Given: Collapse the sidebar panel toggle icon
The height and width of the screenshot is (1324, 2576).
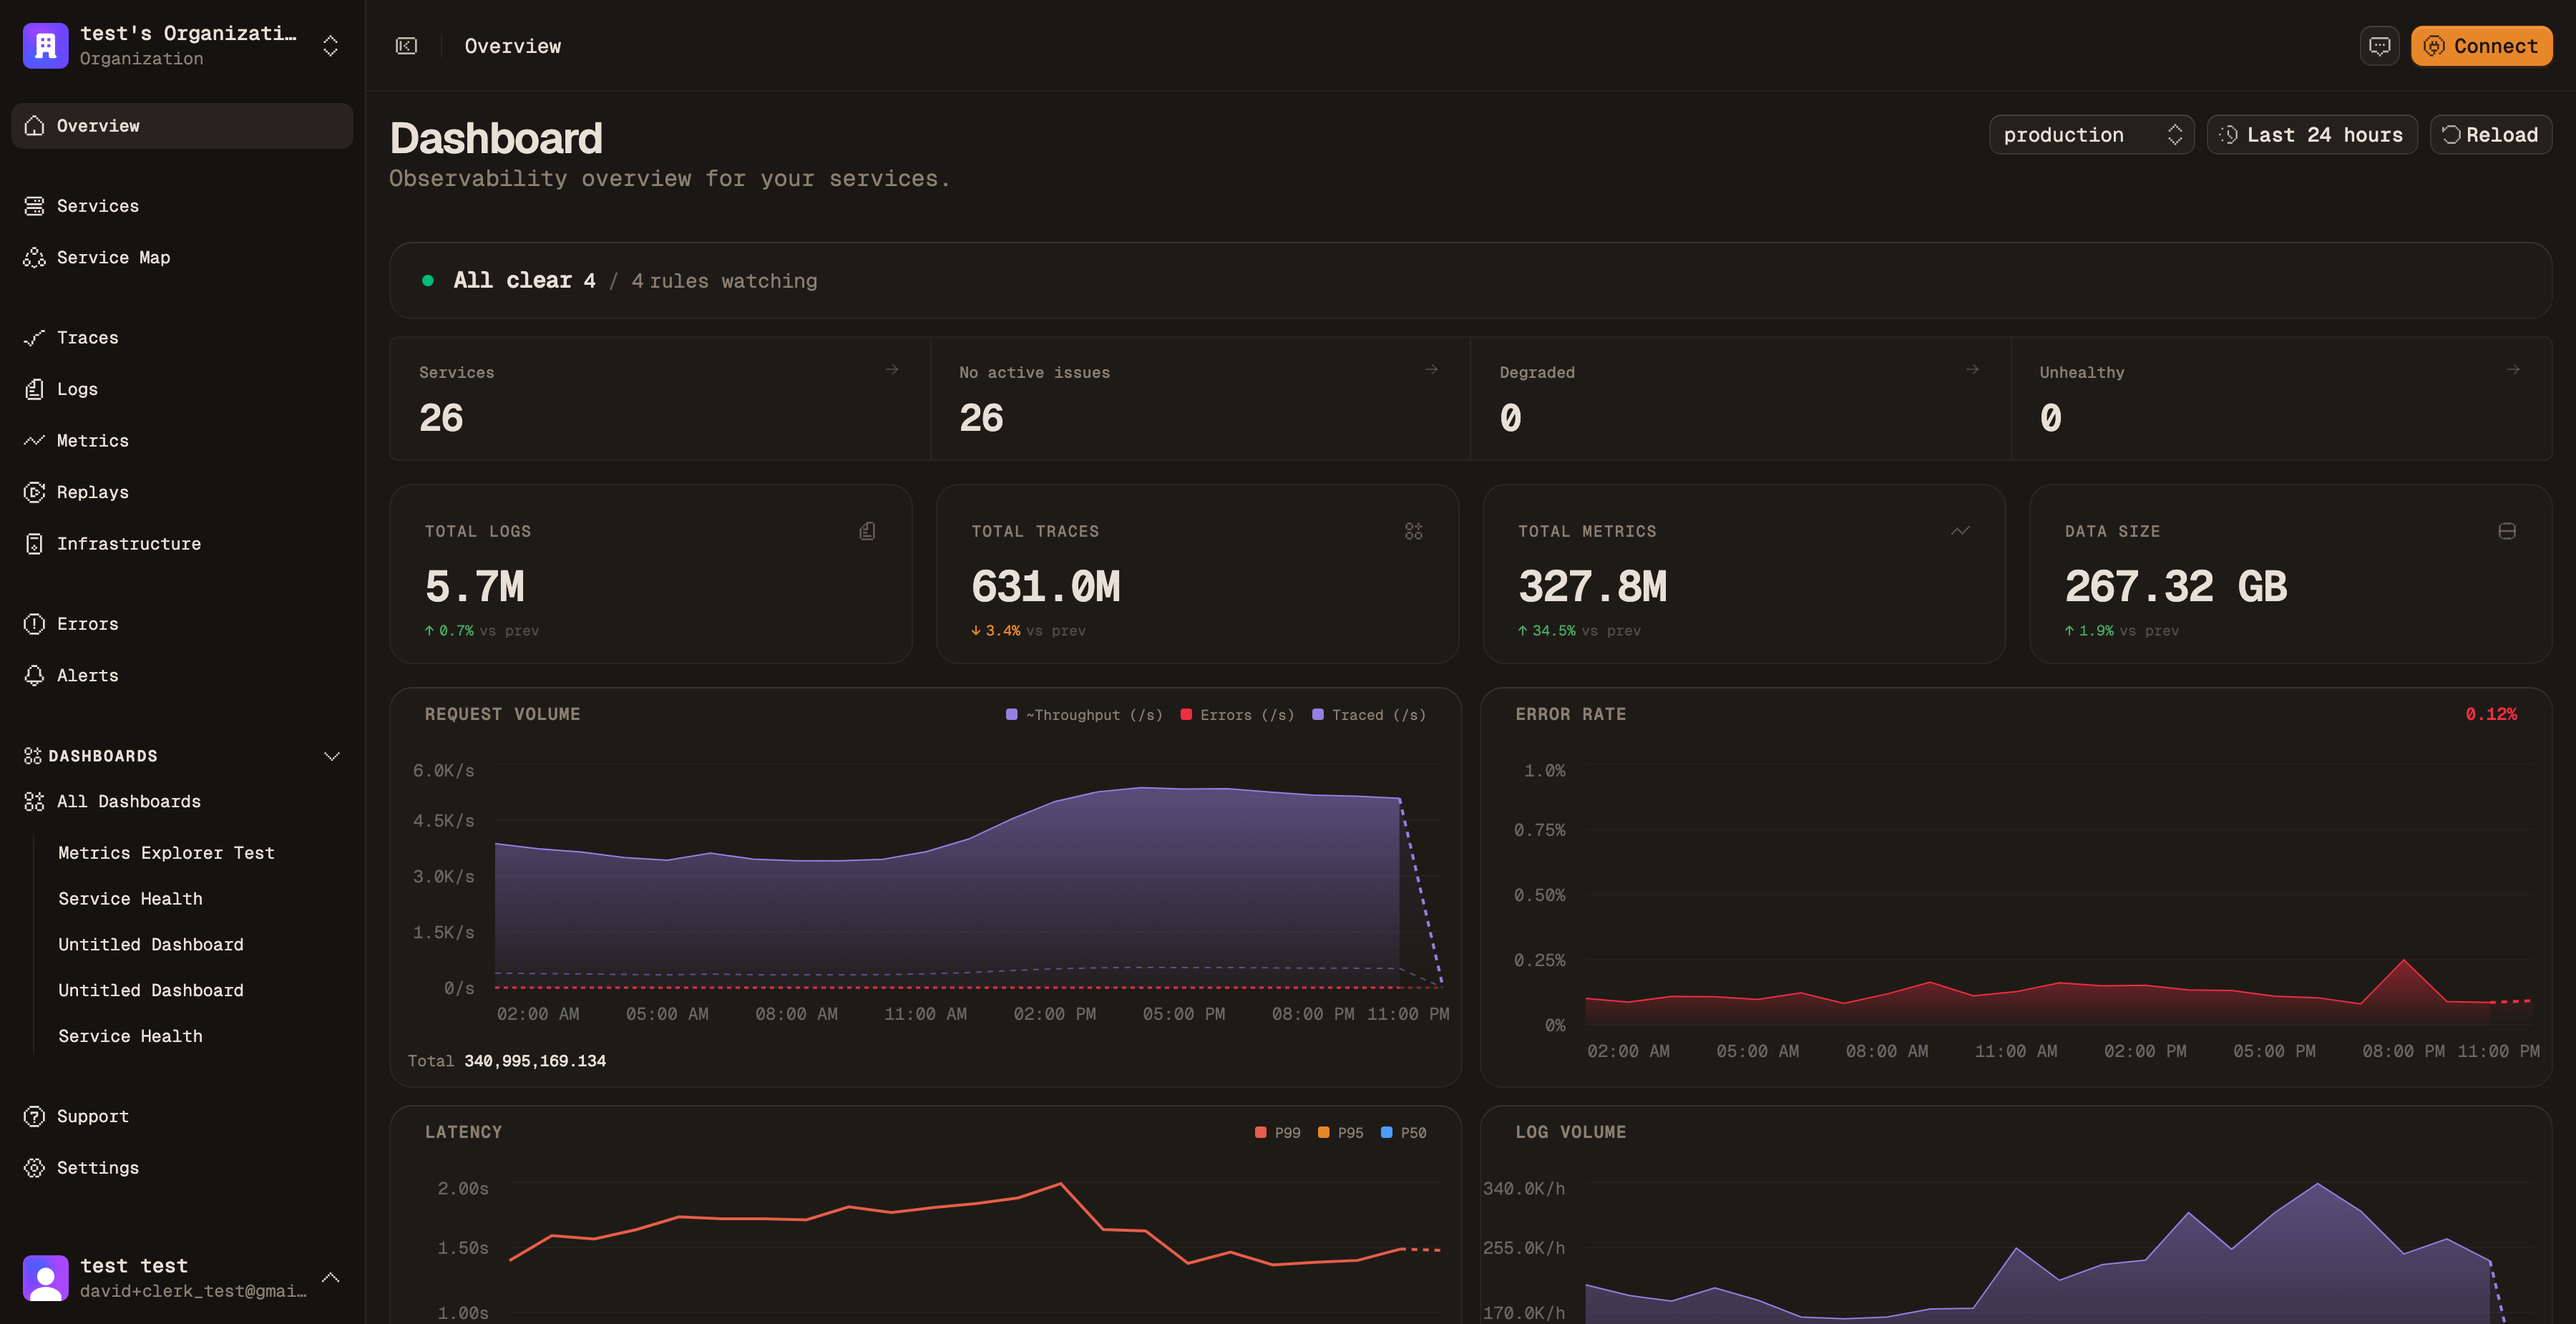Looking at the screenshot, I should coord(406,46).
